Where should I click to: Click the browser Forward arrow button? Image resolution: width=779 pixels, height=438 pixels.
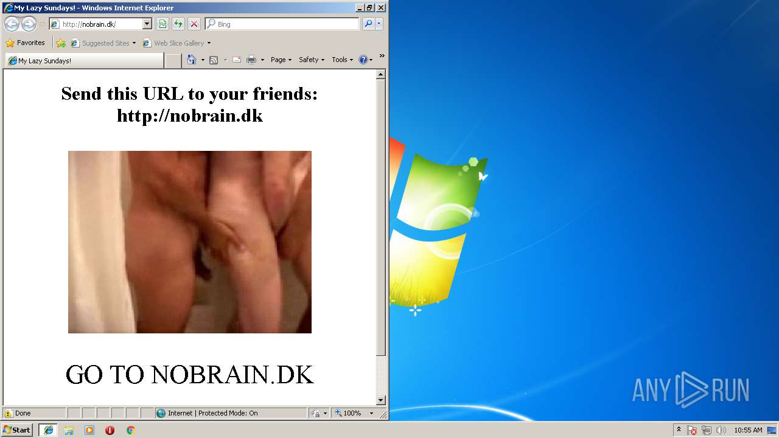(29, 24)
